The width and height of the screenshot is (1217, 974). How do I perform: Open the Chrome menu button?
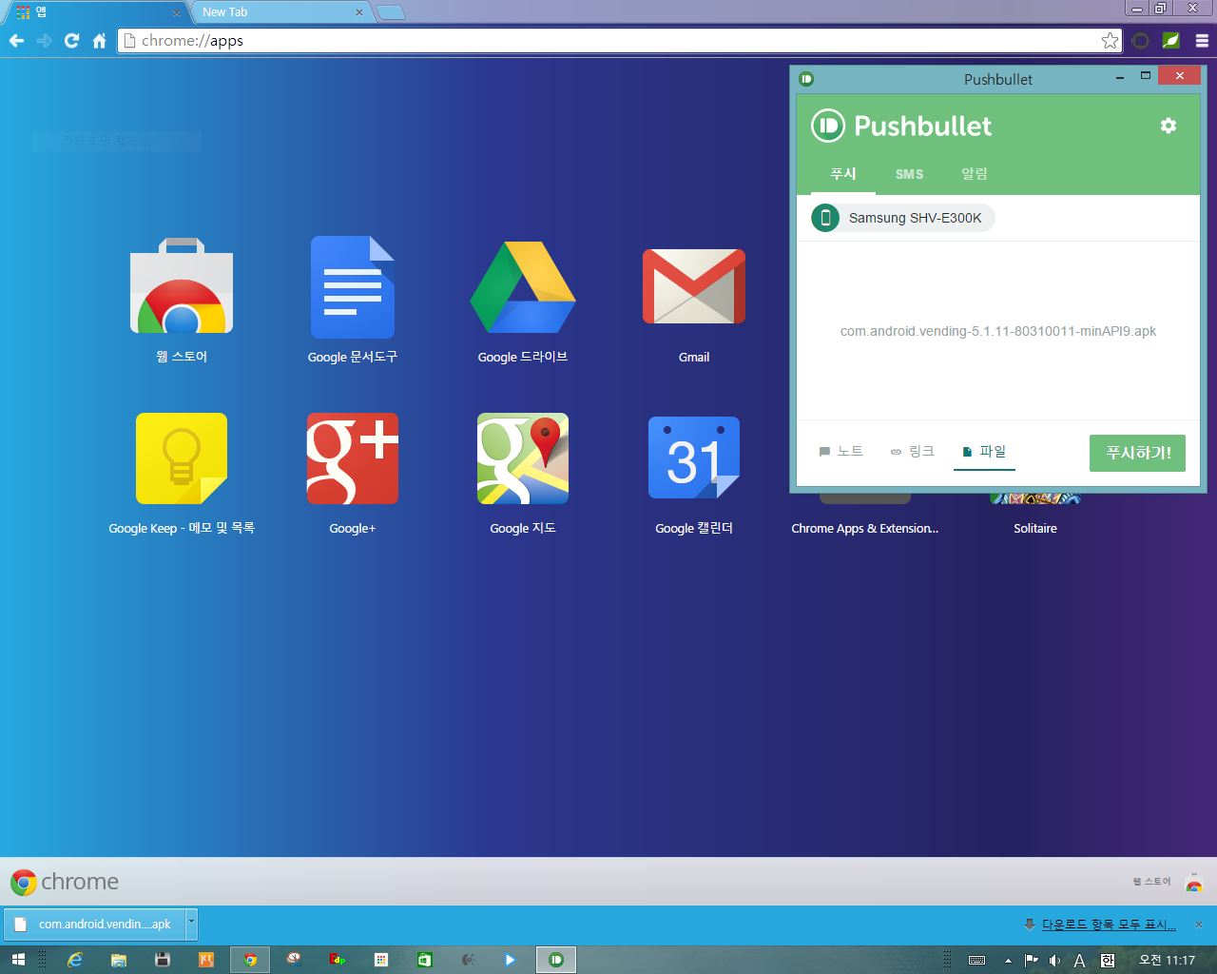pyautogui.click(x=1202, y=41)
